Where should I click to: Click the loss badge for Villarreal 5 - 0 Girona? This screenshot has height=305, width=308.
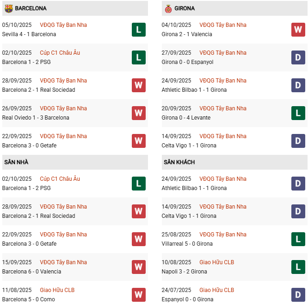point(298,239)
